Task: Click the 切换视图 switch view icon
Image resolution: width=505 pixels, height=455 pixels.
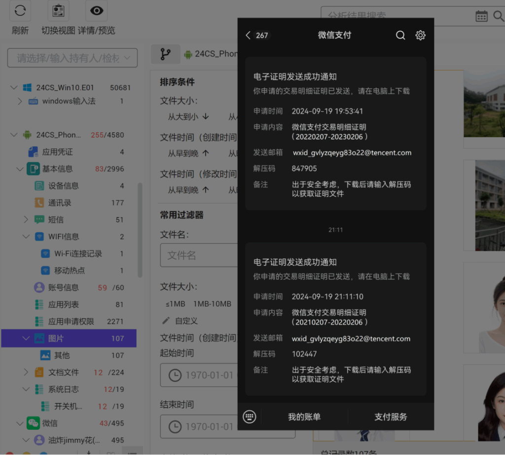Action: [x=58, y=10]
